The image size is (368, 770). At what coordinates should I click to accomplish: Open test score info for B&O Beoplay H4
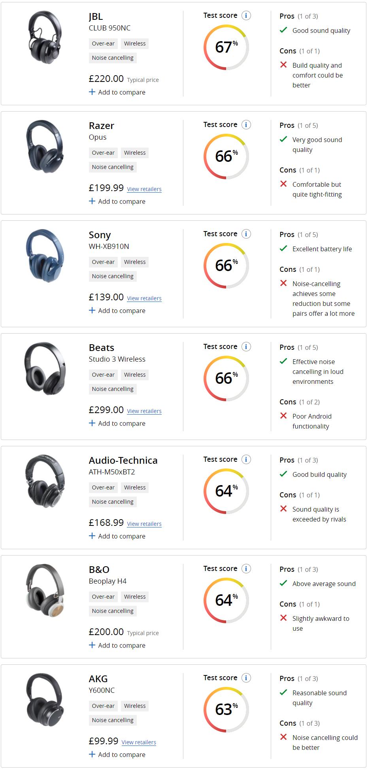(246, 569)
